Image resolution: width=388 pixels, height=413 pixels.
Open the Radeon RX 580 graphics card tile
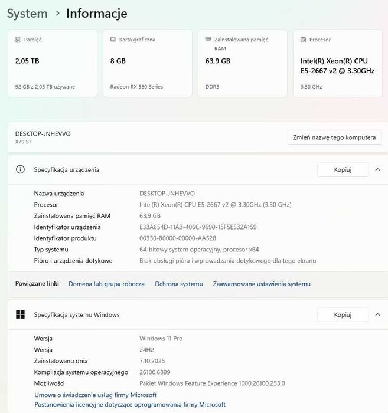click(148, 63)
